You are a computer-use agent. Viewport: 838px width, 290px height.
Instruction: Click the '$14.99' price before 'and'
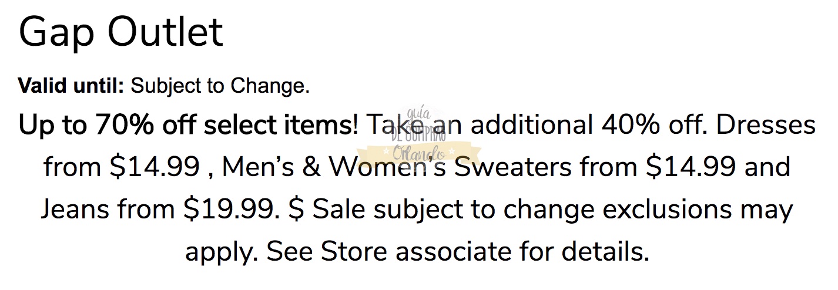(690, 167)
